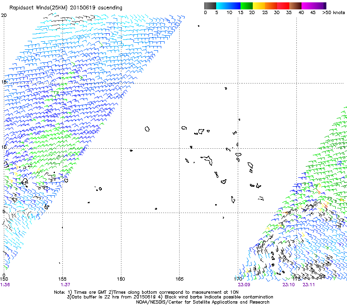Click the title 'Rapidscat Winds(25KM) 20150619 ascending'
347x305 pixels.
pos(66,8)
